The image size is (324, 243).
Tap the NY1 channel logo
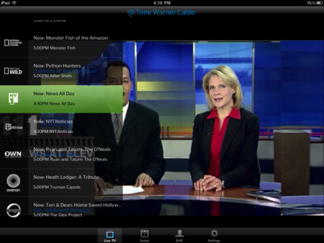[13, 99]
